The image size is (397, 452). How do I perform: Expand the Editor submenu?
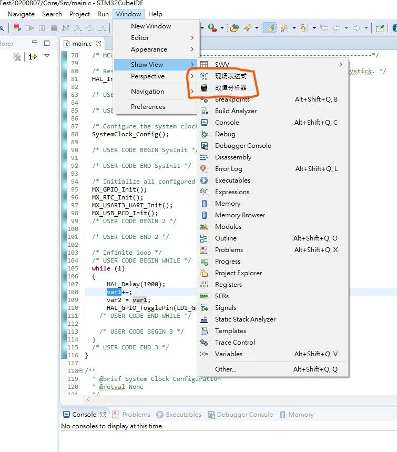[156, 38]
